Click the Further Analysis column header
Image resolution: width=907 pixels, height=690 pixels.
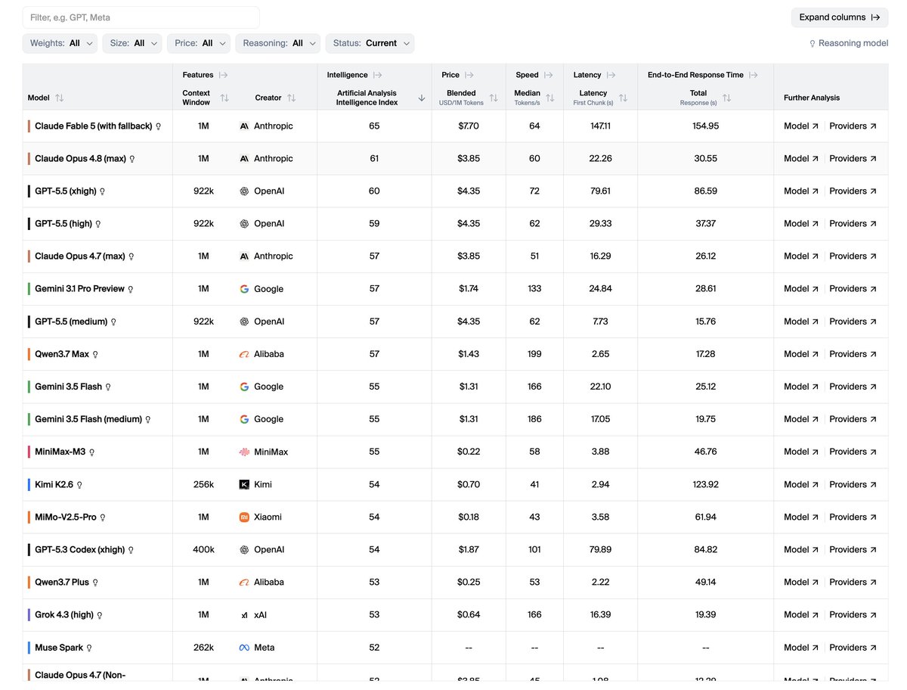tap(812, 98)
